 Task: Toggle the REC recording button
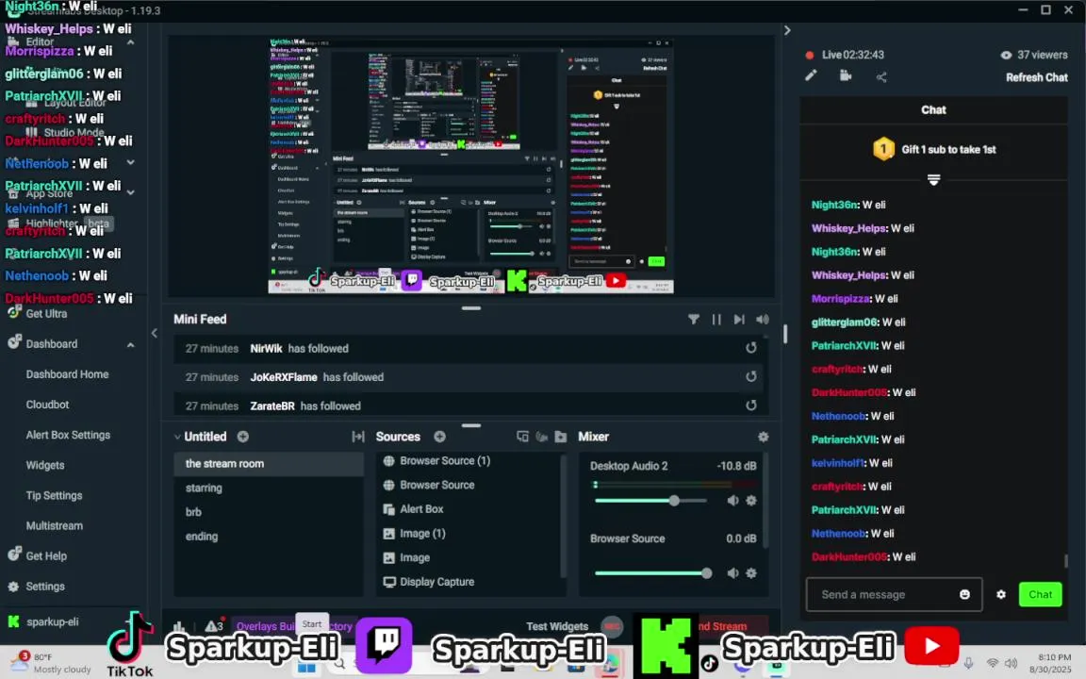click(612, 626)
